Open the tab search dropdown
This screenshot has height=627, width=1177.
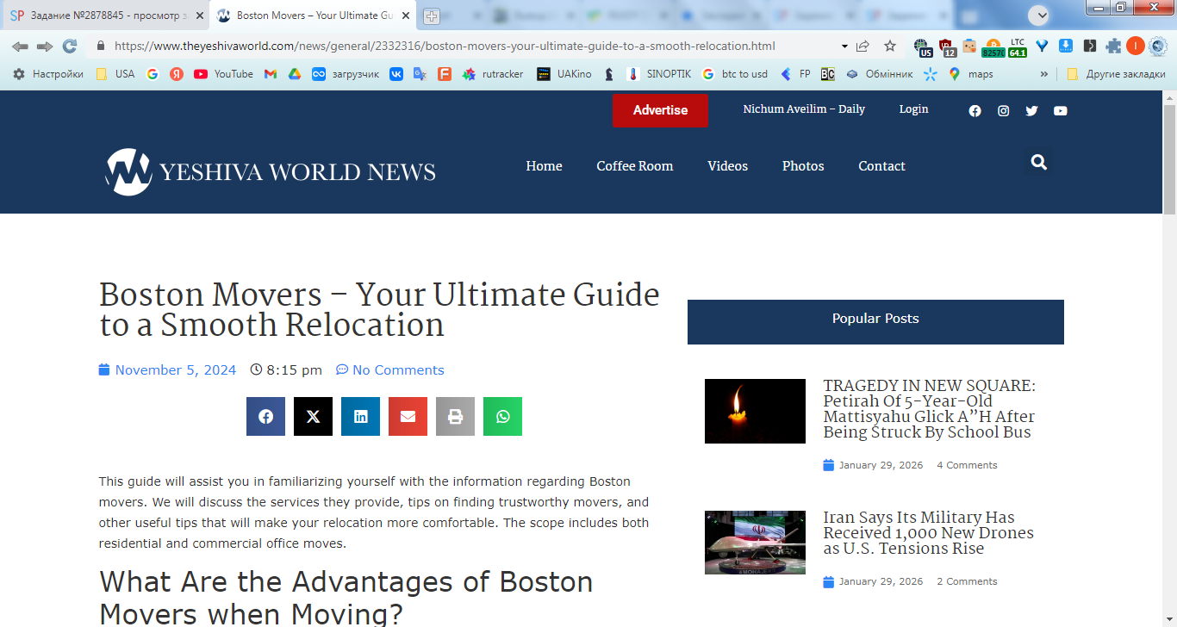1040,15
